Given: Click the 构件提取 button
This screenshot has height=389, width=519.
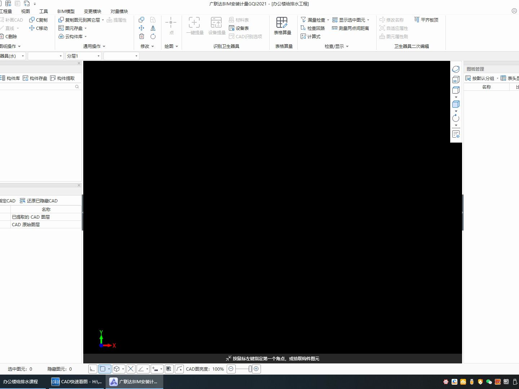Looking at the screenshot, I should pyautogui.click(x=62, y=78).
